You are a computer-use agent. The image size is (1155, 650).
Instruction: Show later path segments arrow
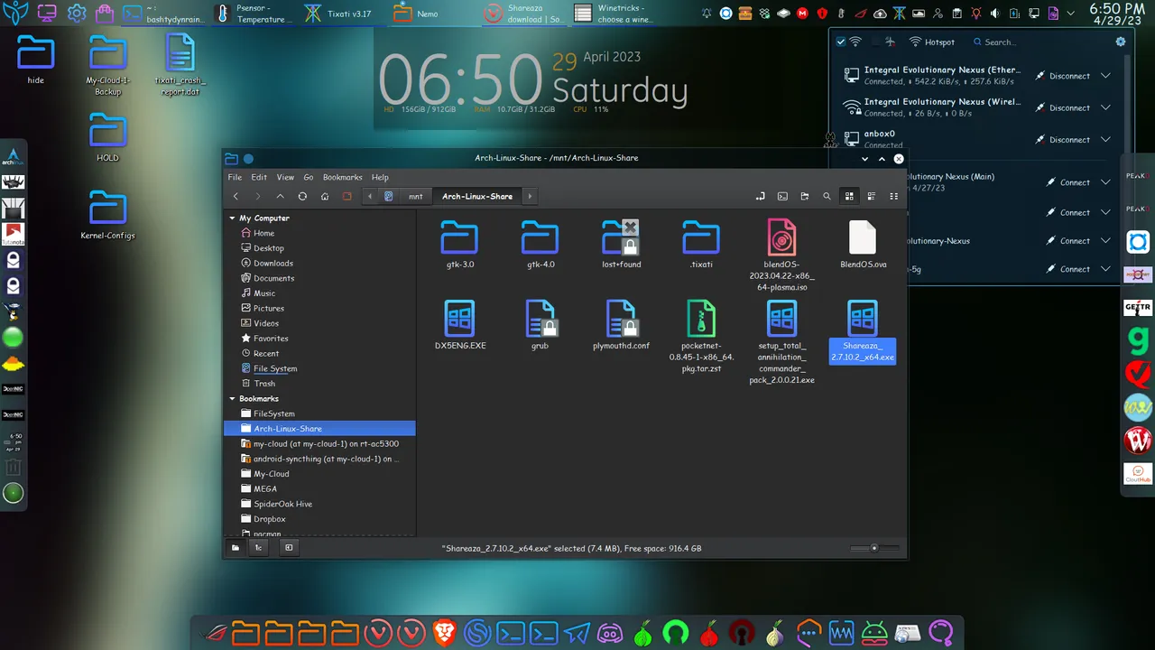point(530,196)
